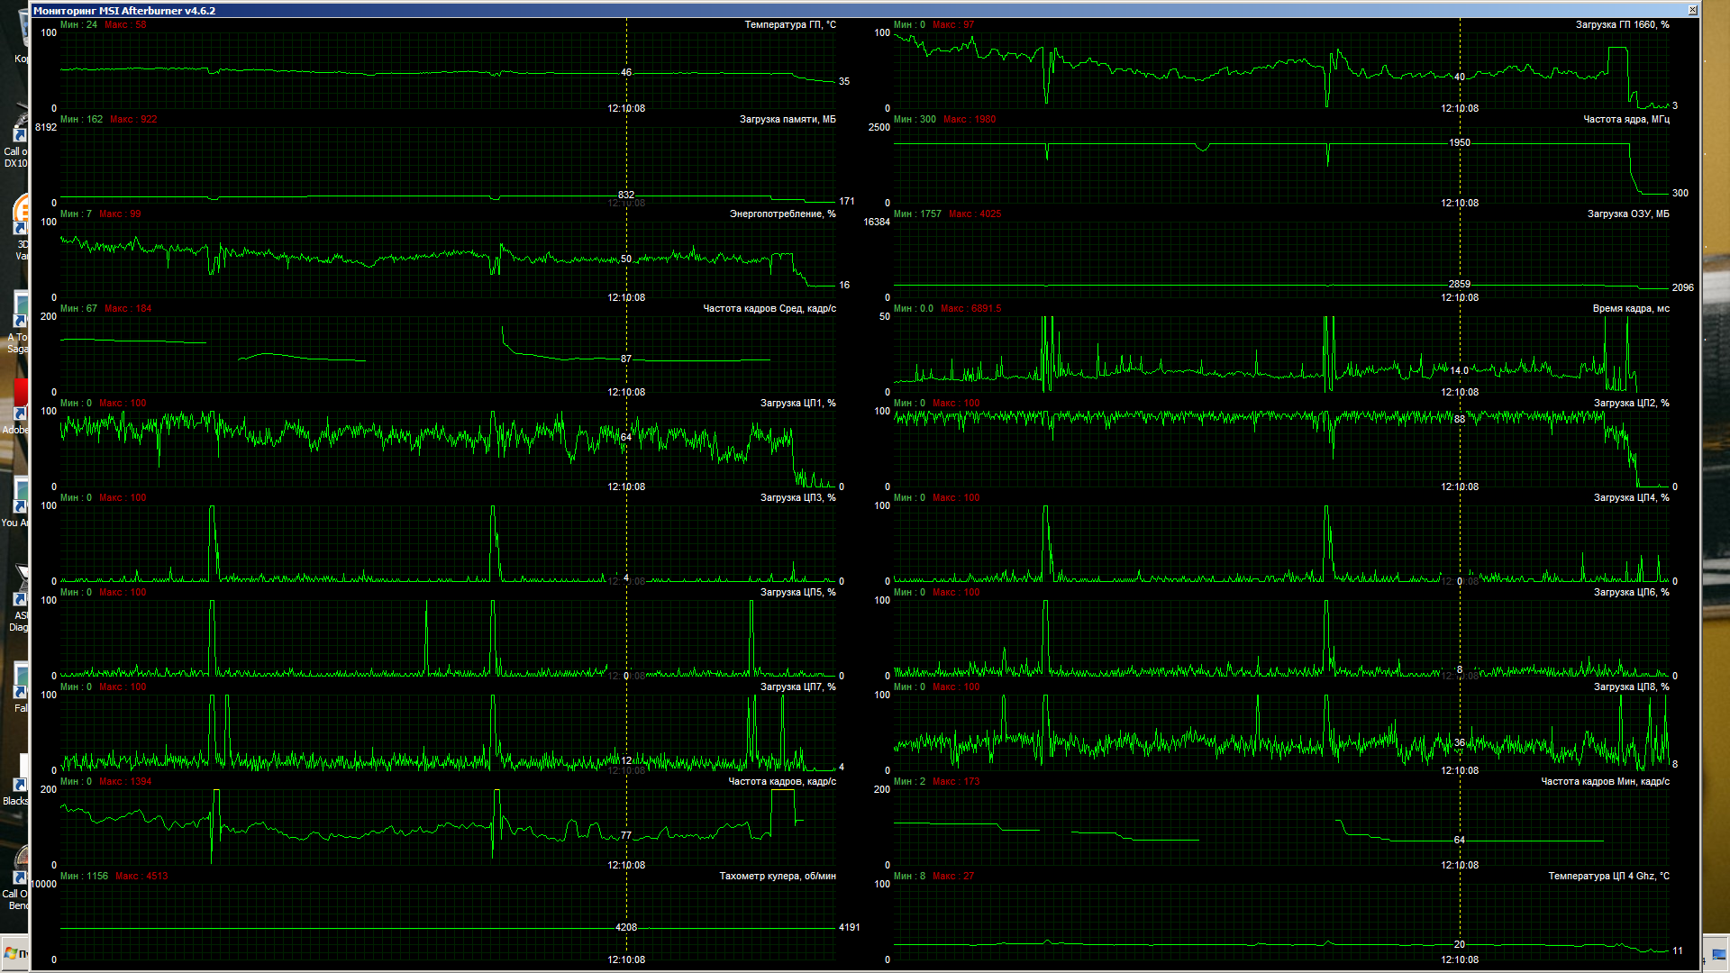Viewport: 1730px width, 973px height.
Task: Click the Тахометр кулера fan graph
Action: click(x=448, y=922)
